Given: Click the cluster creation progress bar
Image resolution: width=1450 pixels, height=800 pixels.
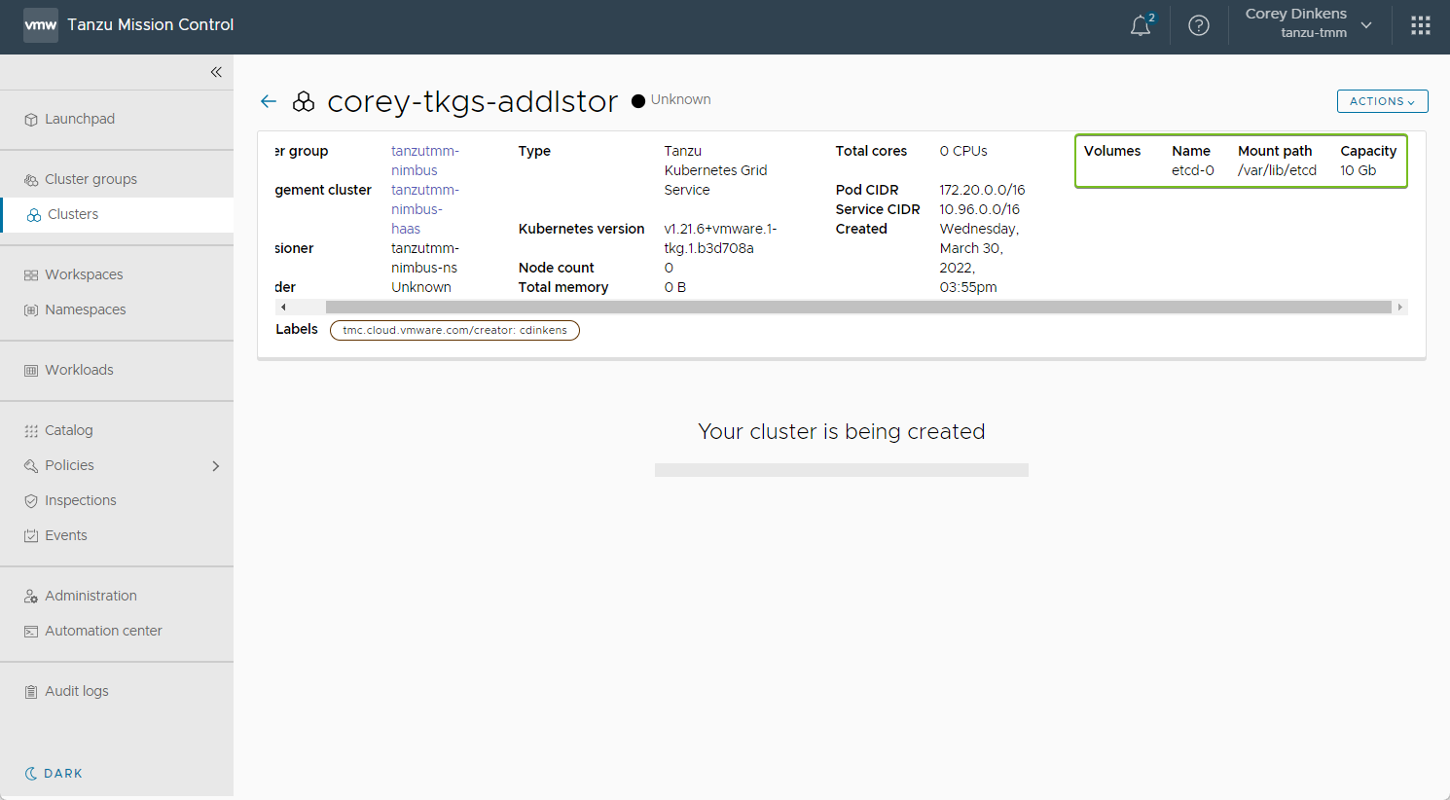Looking at the screenshot, I should (x=842, y=470).
